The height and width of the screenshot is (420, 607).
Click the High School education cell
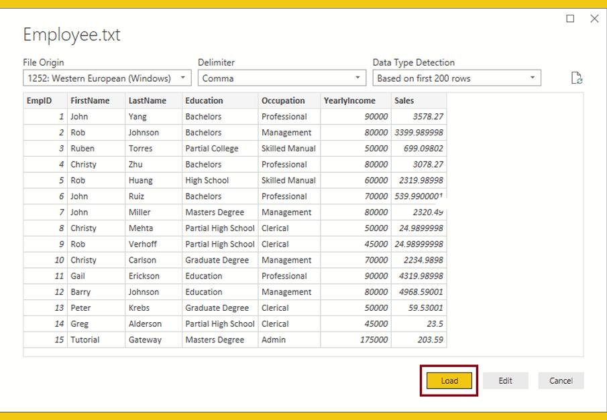click(220, 180)
